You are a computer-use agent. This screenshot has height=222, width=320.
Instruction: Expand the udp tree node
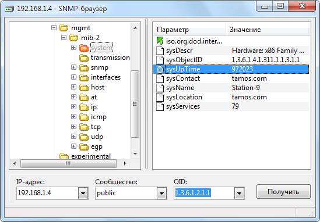pos(73,137)
